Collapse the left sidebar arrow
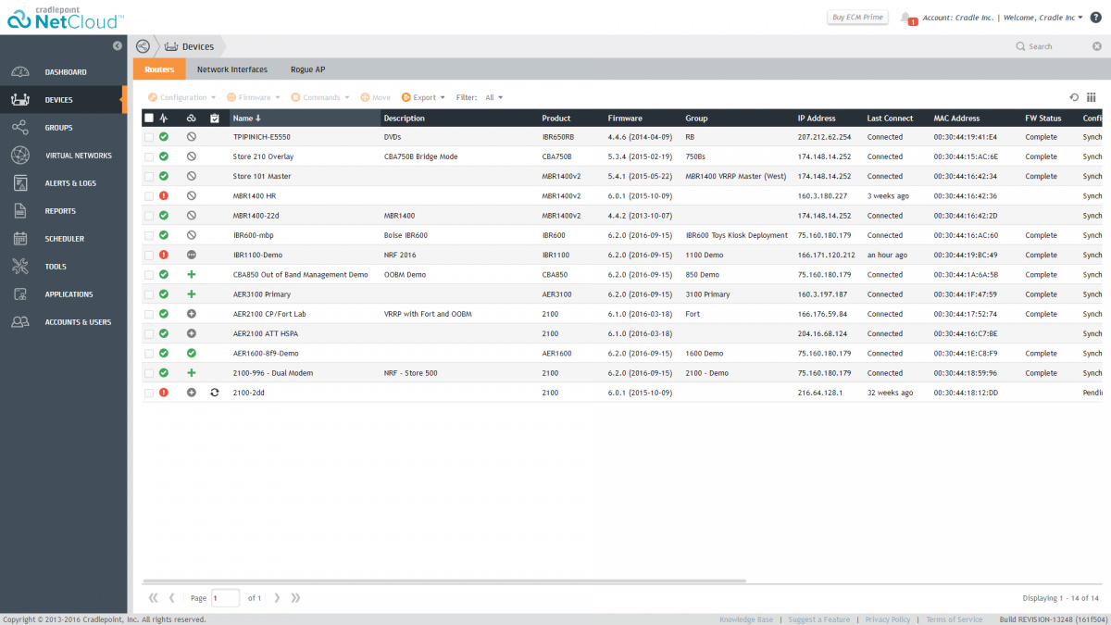Image resolution: width=1111 pixels, height=625 pixels. pyautogui.click(x=118, y=45)
